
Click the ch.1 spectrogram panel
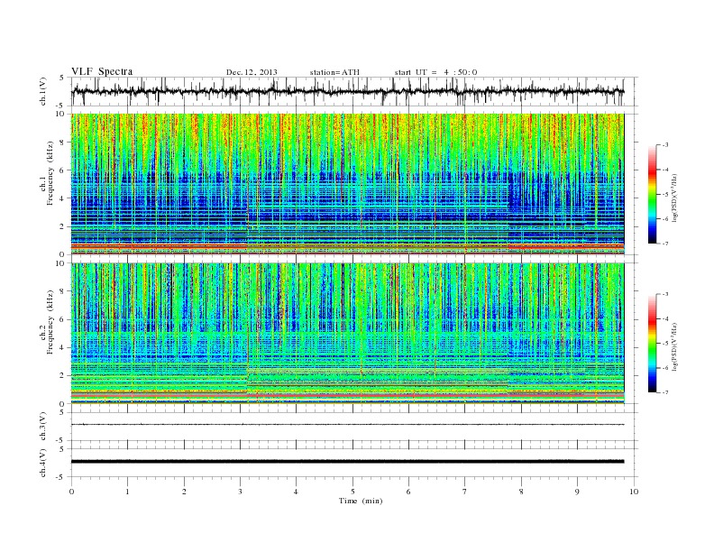[347, 184]
